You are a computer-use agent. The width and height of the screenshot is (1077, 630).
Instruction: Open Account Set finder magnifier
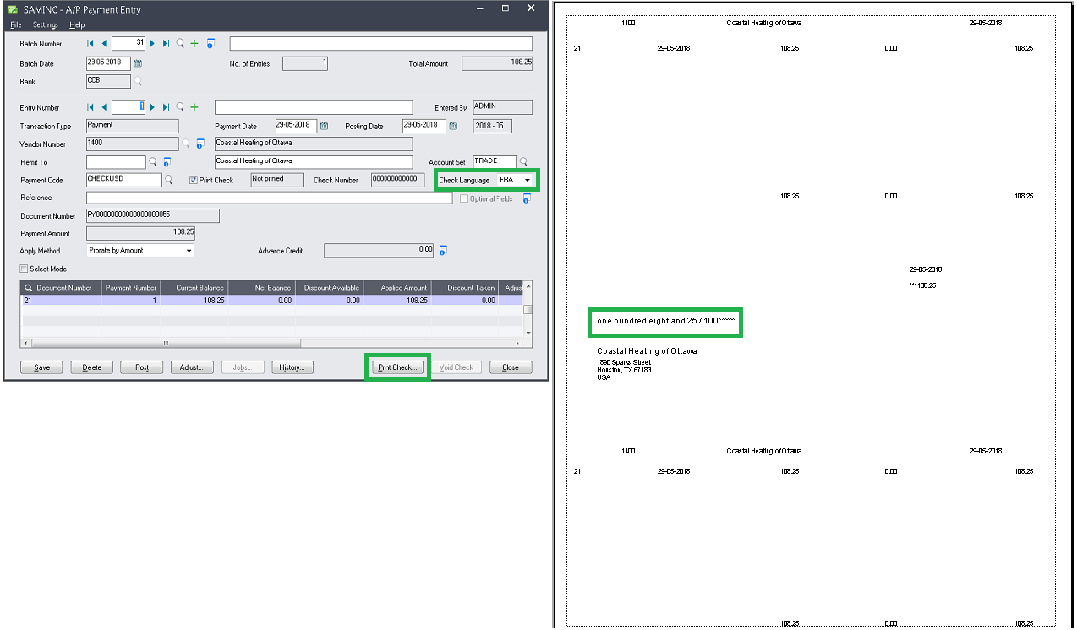524,161
